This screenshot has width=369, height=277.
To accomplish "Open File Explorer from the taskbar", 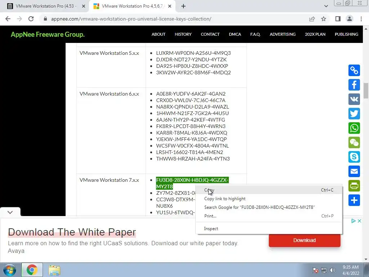I will 54,270.
